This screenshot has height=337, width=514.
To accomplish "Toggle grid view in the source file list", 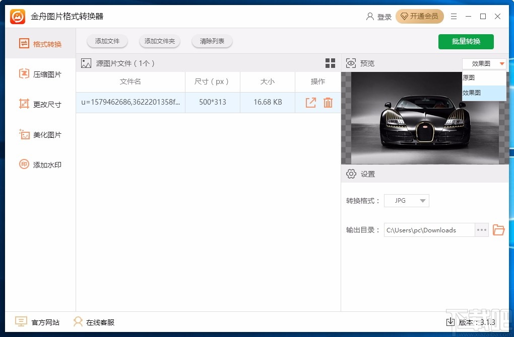I will 330,63.
